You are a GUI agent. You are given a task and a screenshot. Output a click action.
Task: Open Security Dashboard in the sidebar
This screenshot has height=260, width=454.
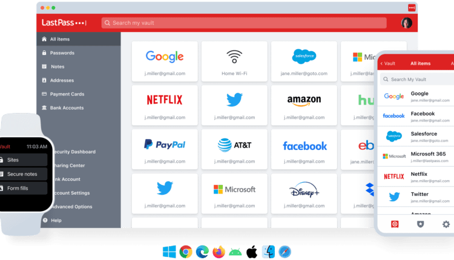pos(74,152)
